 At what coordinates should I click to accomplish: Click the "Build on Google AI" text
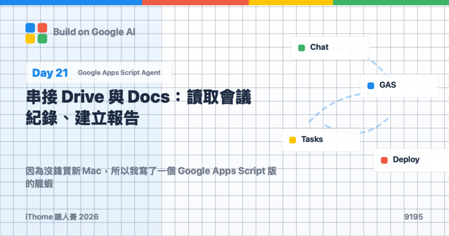tap(94, 32)
